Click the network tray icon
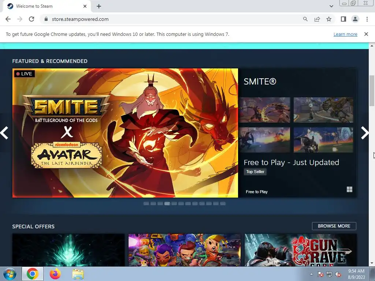375x281 pixels. click(x=329, y=274)
